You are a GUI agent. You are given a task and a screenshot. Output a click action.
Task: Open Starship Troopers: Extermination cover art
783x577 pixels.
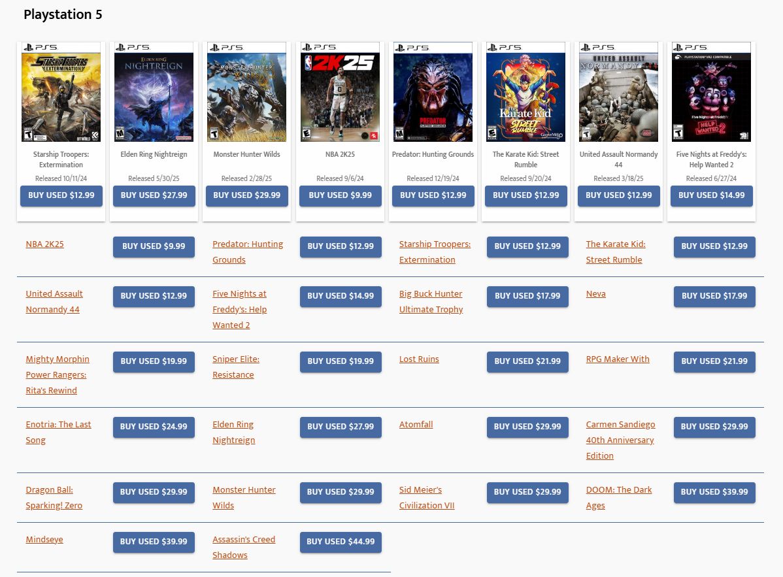(61, 92)
